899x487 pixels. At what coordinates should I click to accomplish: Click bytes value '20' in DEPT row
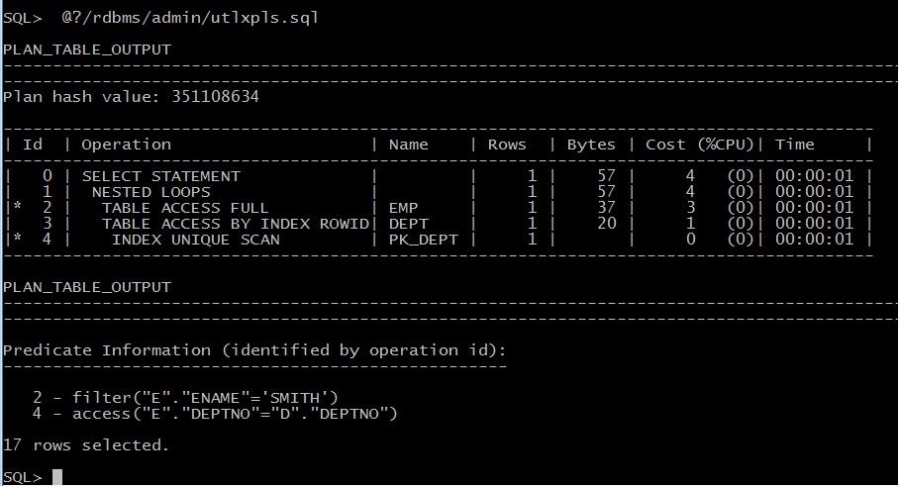(x=606, y=223)
